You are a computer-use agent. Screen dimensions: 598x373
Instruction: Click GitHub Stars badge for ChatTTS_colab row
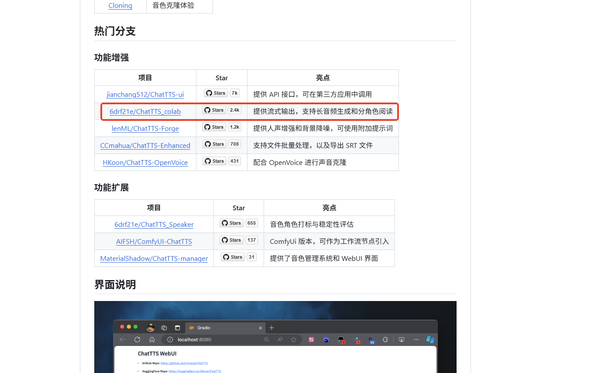pos(214,110)
